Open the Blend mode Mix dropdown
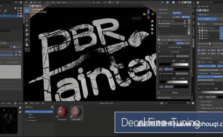 tap(170, 43)
